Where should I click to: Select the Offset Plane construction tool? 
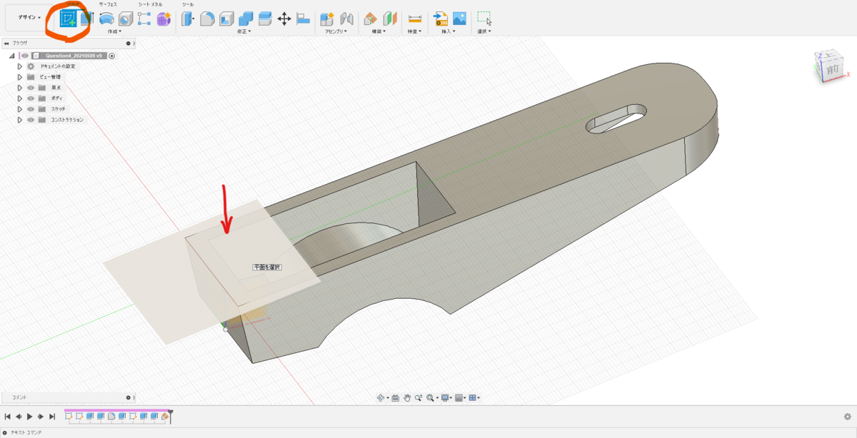[371, 19]
